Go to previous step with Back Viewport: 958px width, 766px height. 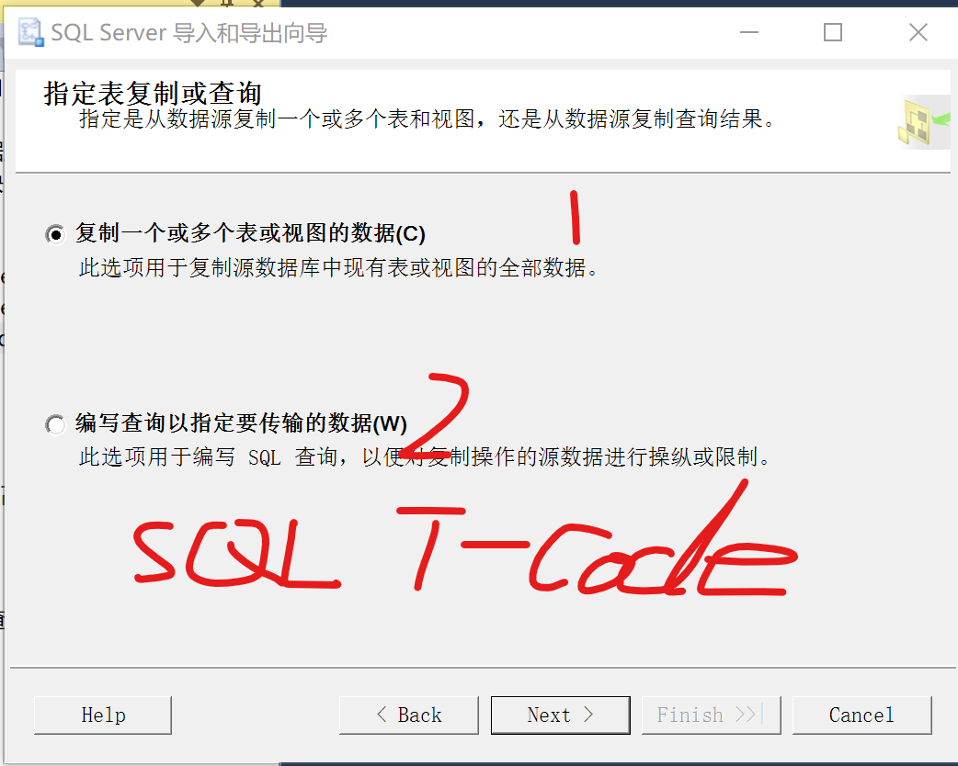[x=409, y=715]
